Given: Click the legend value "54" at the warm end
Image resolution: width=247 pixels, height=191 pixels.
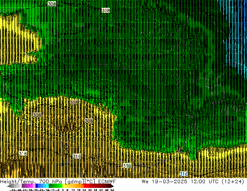Looking at the screenshot, I should pos(112,190).
